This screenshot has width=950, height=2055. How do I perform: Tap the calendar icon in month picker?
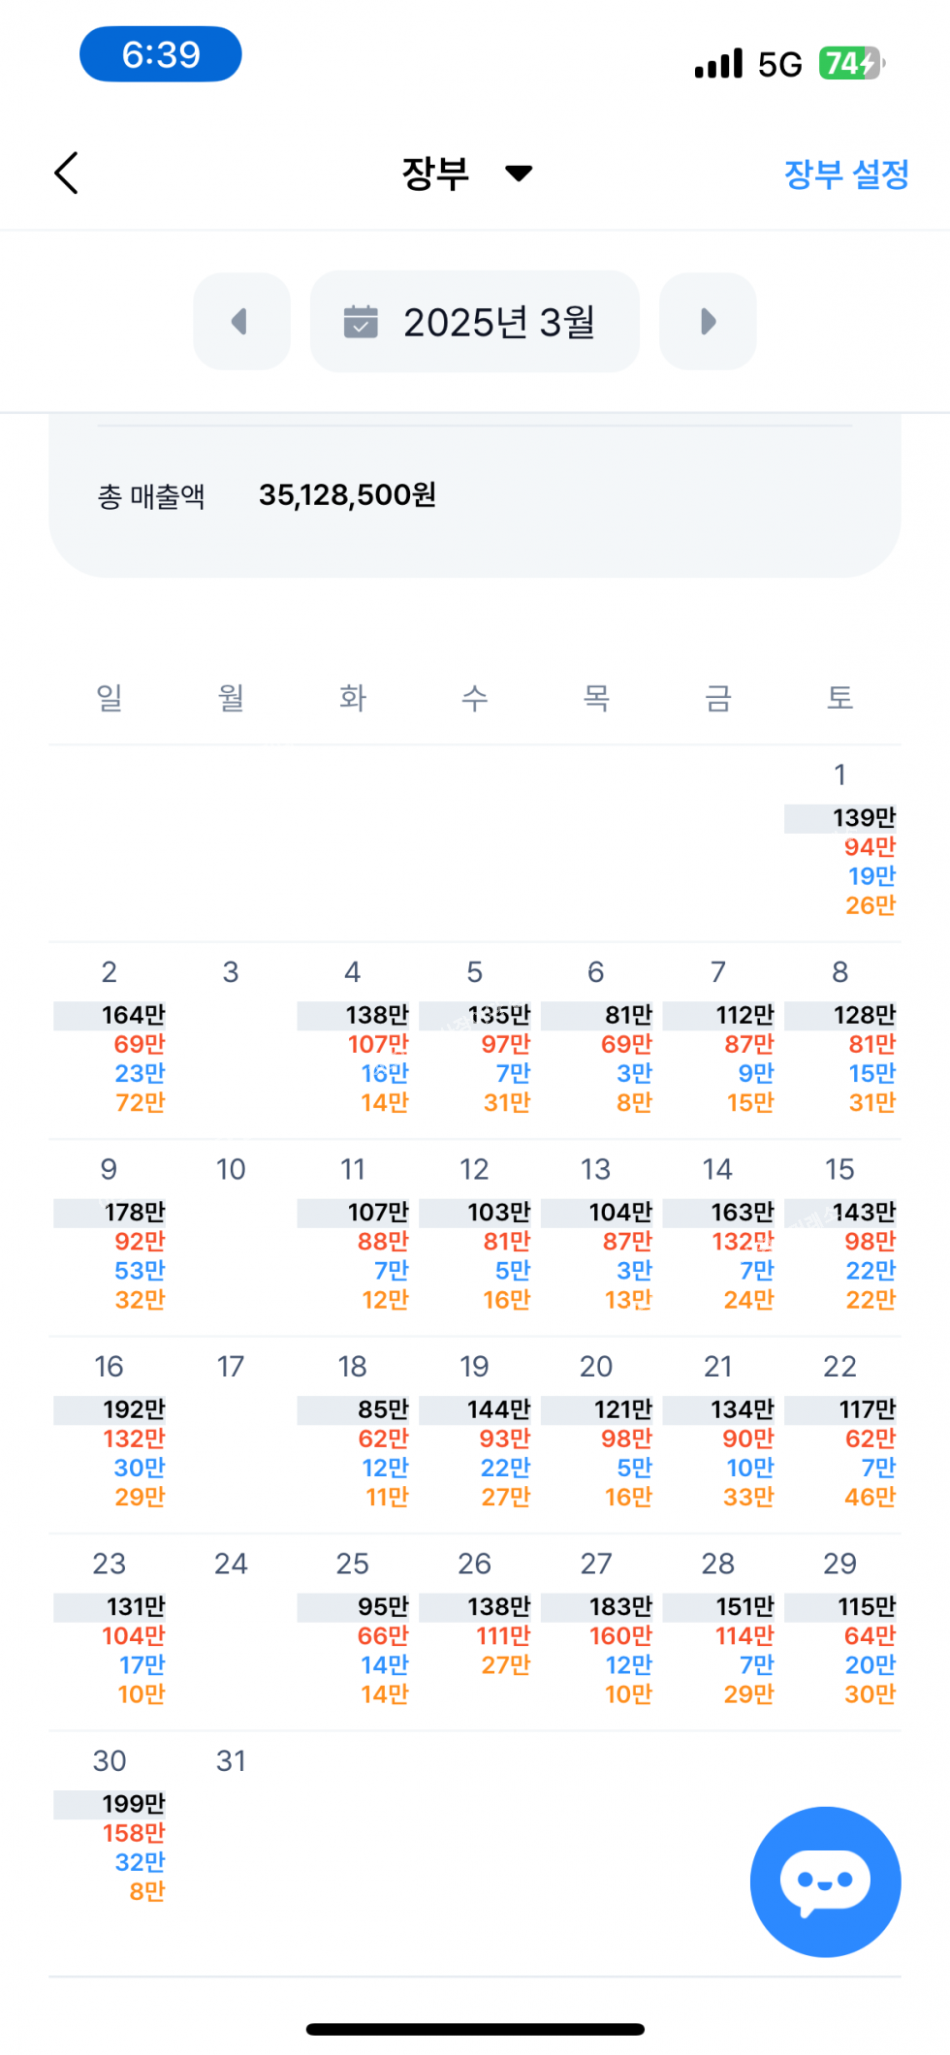pos(361,322)
